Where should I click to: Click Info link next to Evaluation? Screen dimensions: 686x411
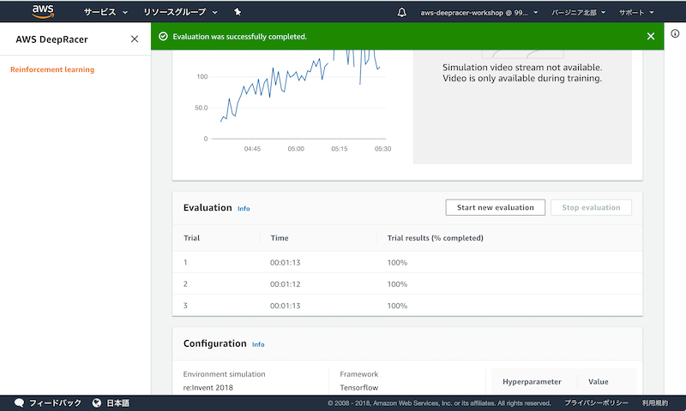pyautogui.click(x=244, y=209)
